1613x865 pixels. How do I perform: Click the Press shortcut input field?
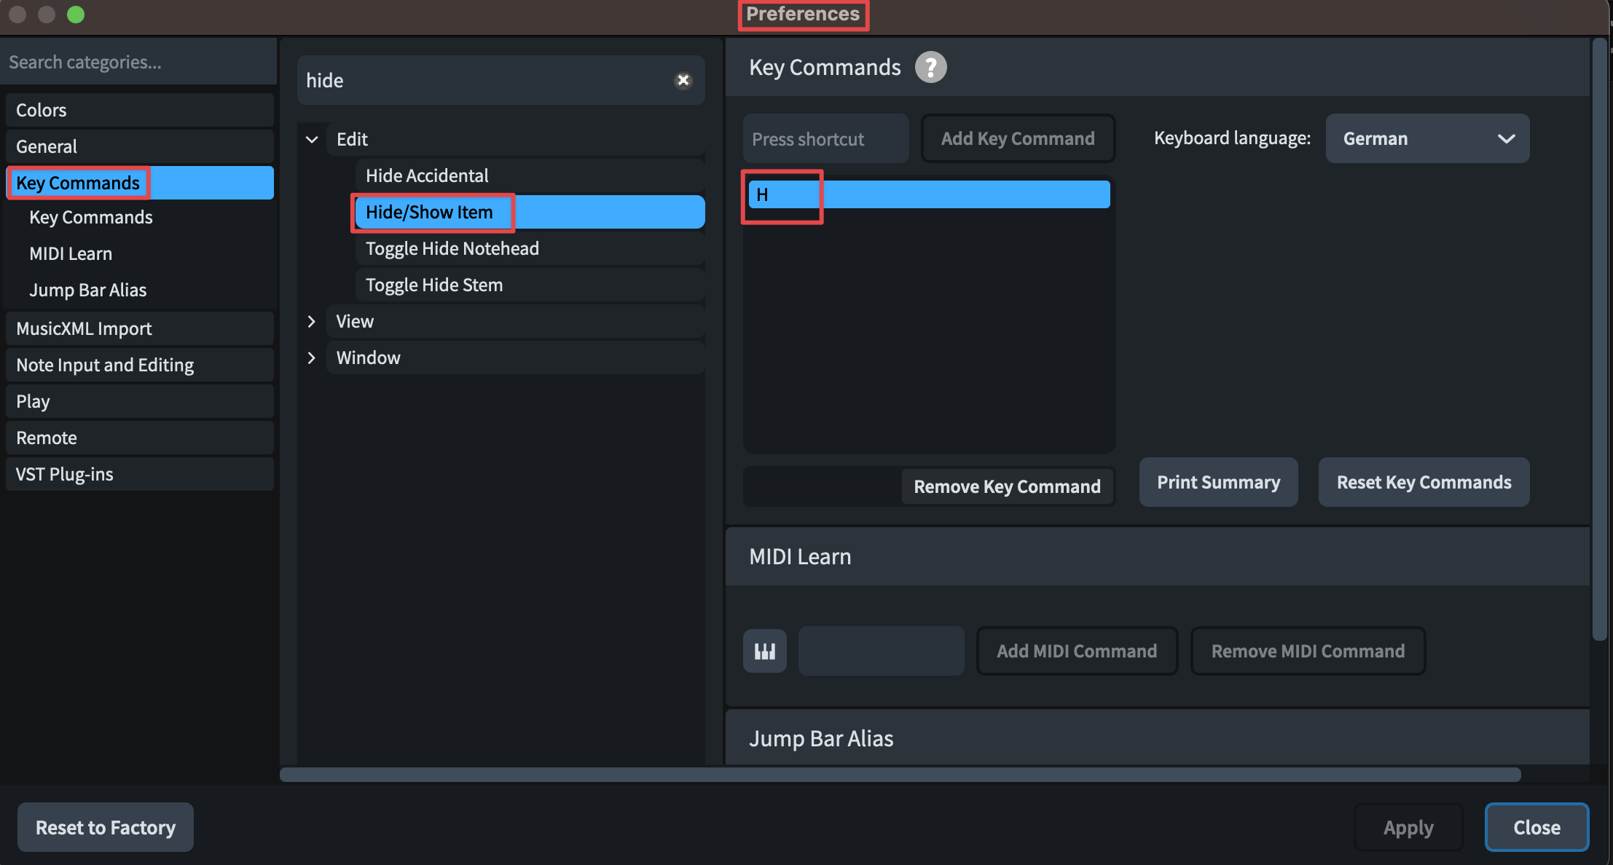click(x=825, y=138)
